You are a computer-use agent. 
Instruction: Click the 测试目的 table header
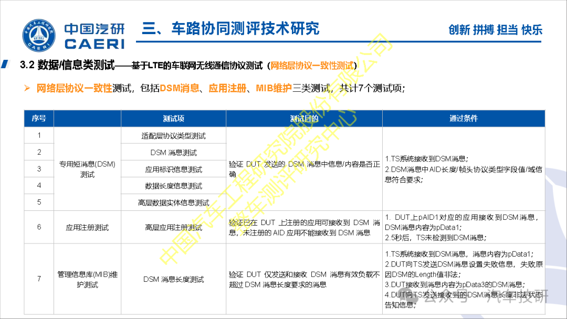coord(304,119)
